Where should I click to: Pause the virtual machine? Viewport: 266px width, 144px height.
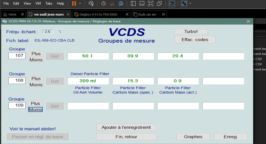point(74,3)
